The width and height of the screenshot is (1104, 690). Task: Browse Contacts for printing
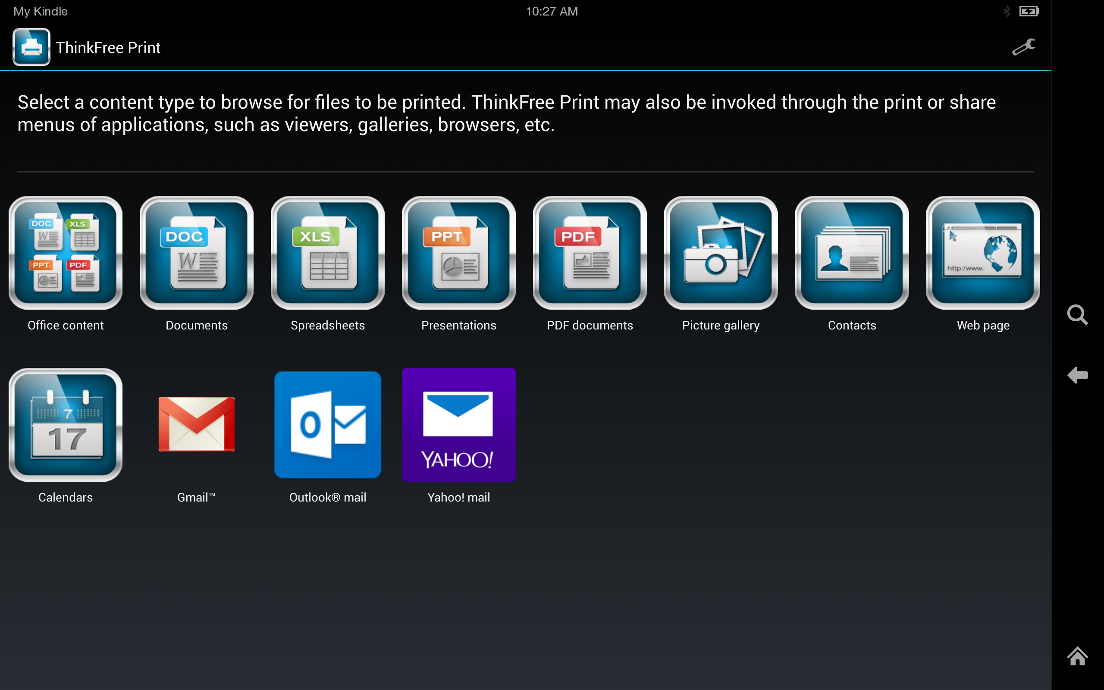pos(852,252)
